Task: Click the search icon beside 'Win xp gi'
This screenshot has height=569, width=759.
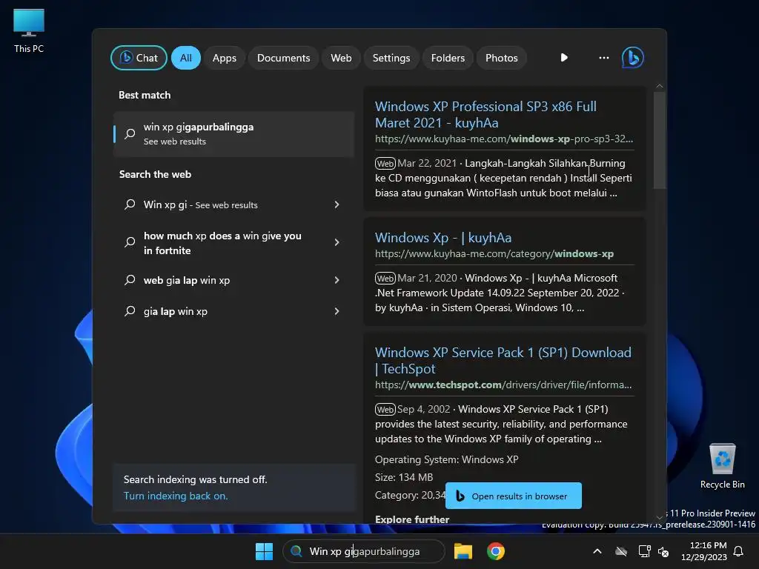Action: [130, 204]
